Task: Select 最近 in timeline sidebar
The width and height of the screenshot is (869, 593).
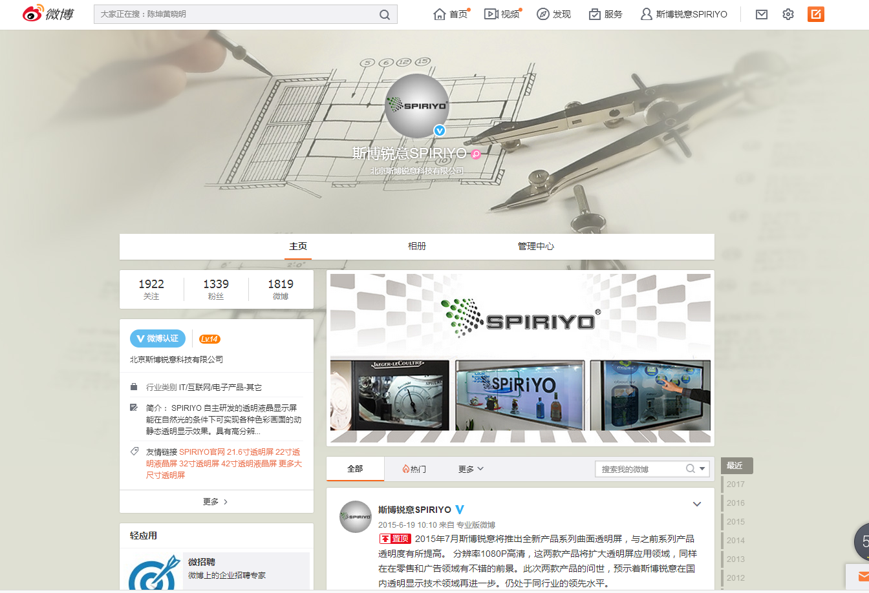Action: (737, 466)
